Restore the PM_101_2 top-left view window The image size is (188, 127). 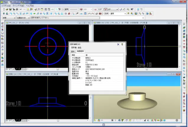coord(84,23)
